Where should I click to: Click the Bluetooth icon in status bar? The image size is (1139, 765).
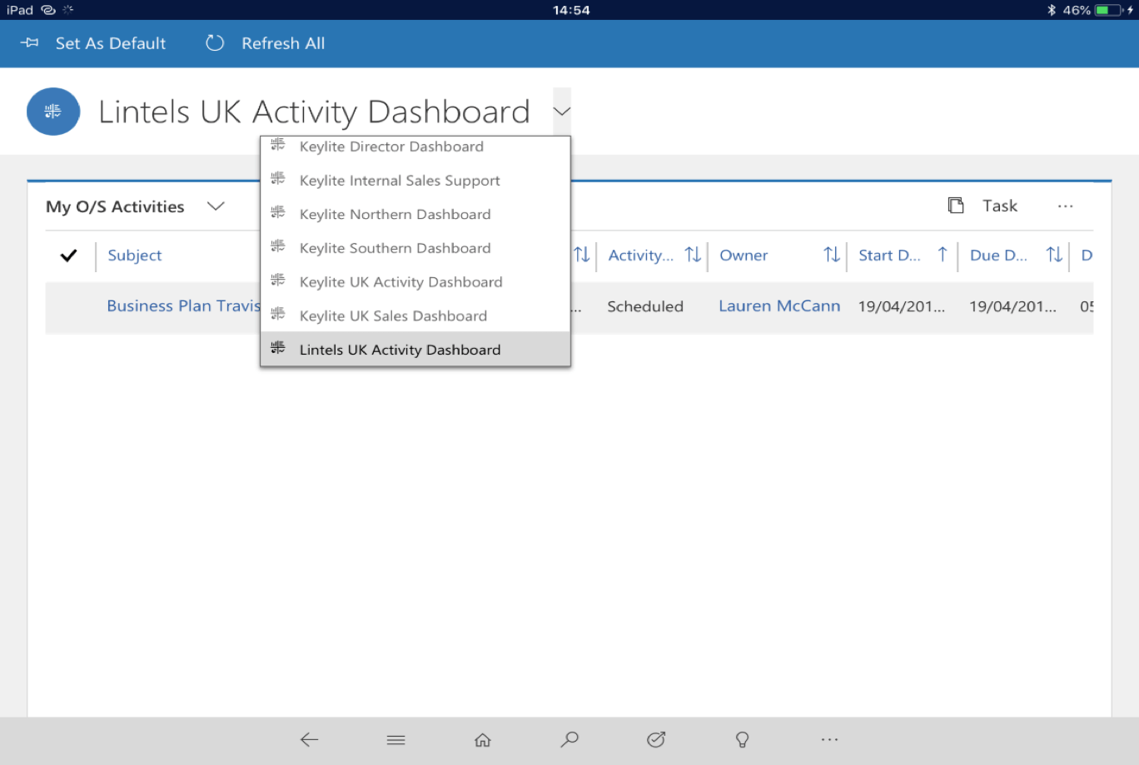tap(1052, 10)
